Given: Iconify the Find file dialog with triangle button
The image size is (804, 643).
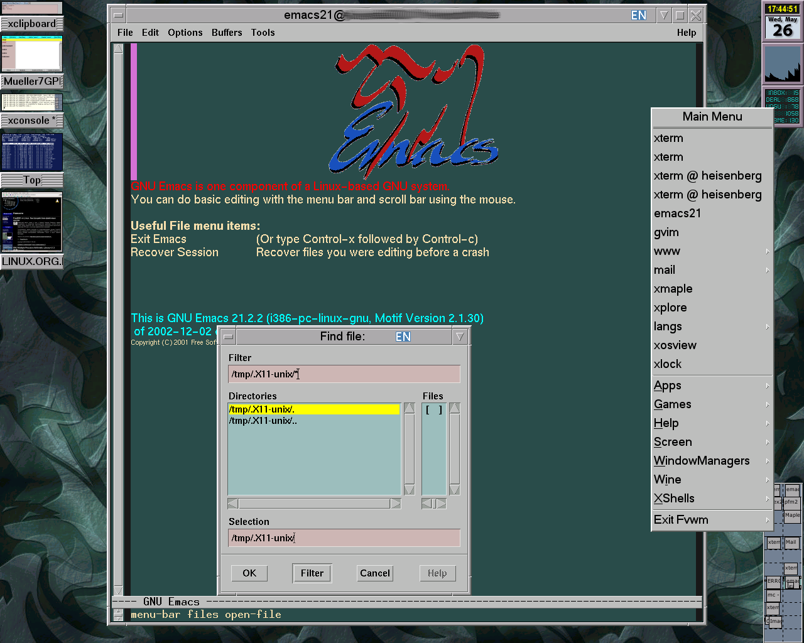Looking at the screenshot, I should (460, 337).
